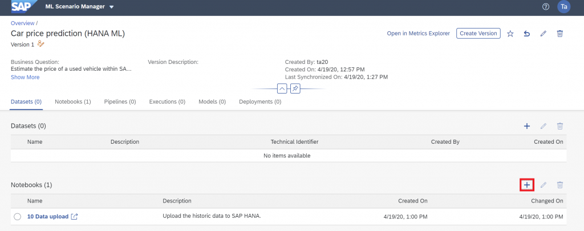
Task: Open 10 Data upload in external window icon
Action: click(x=74, y=217)
